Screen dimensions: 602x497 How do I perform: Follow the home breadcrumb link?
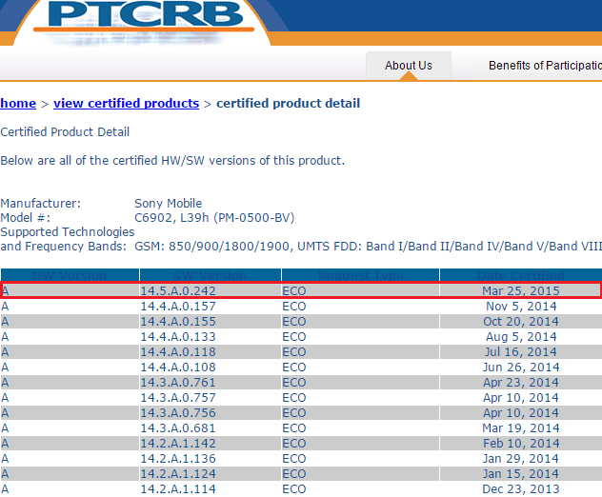click(x=18, y=103)
